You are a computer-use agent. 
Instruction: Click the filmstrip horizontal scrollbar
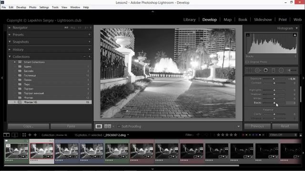coord(122,165)
